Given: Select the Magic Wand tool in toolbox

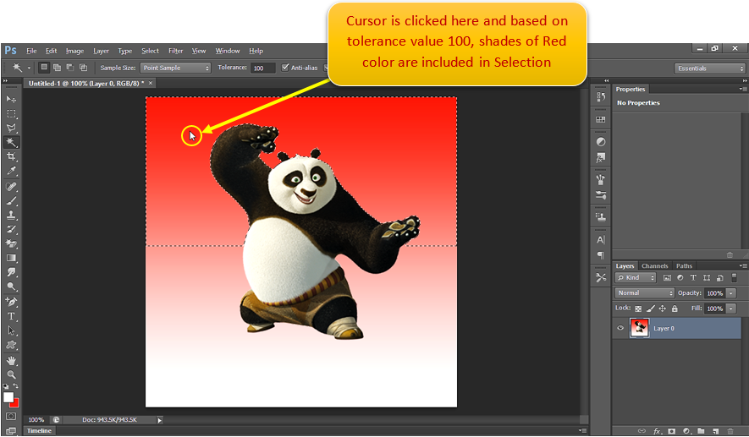Looking at the screenshot, I should [11, 142].
